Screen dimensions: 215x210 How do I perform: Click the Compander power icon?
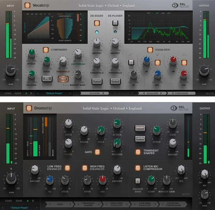coord(46,50)
